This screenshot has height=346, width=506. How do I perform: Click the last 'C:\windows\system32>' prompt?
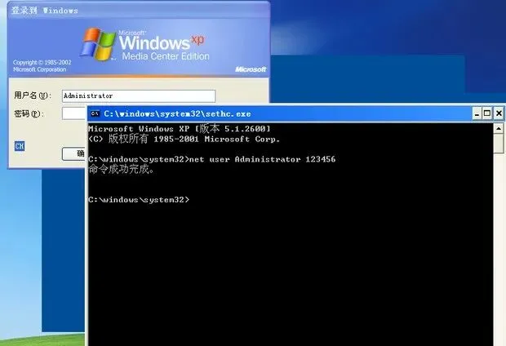139,200
